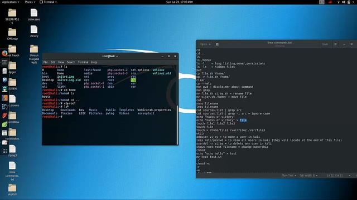357x200 pixels.
Task: Click the highlighted word file in gedit
Action: pyautogui.click(x=243, y=120)
